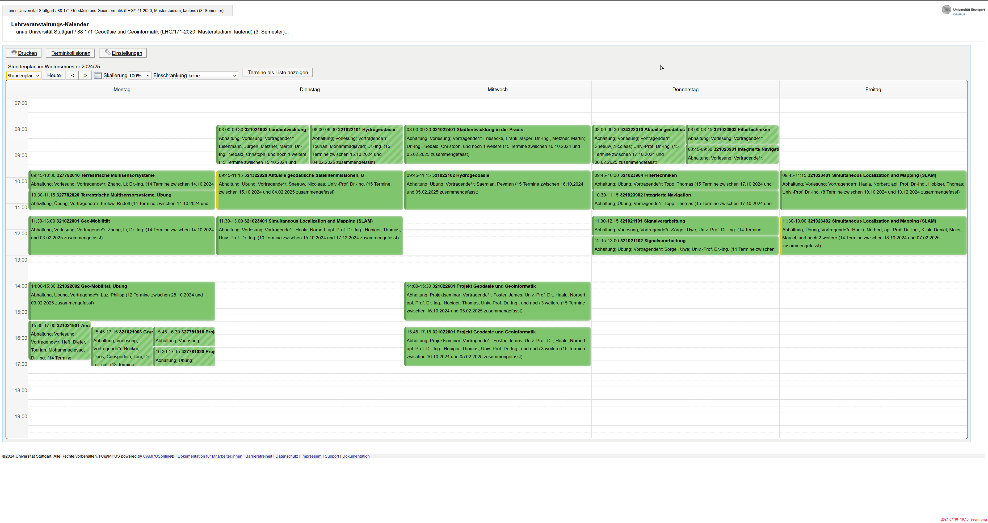Click the Dienstag column header
Image resolution: width=988 pixels, height=523 pixels.
[x=309, y=89]
